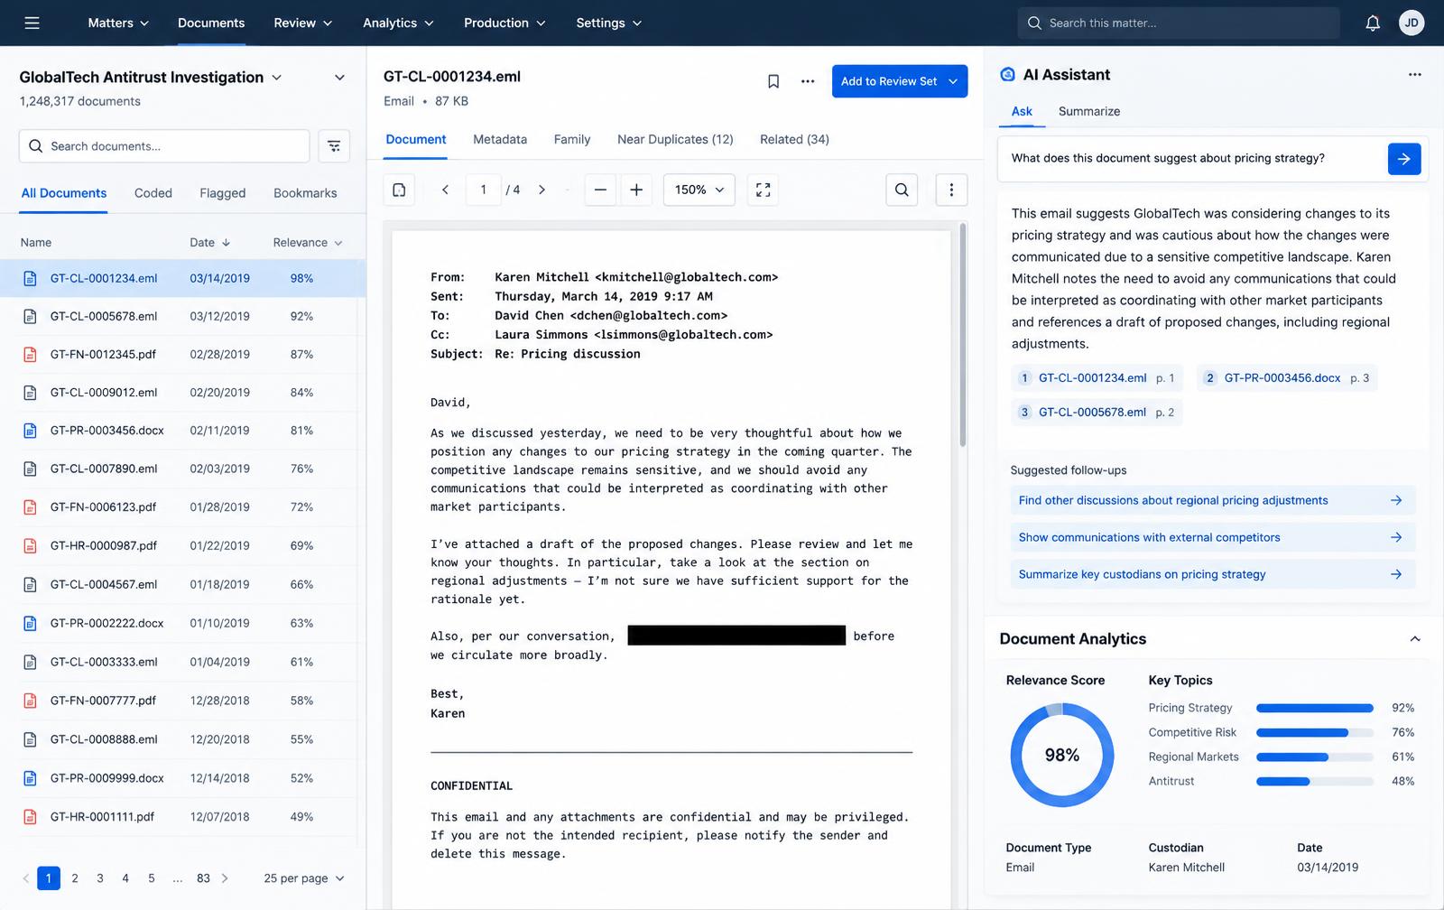The image size is (1444, 910).
Task: Open the viewer's vertical dots menu
Action: click(951, 190)
